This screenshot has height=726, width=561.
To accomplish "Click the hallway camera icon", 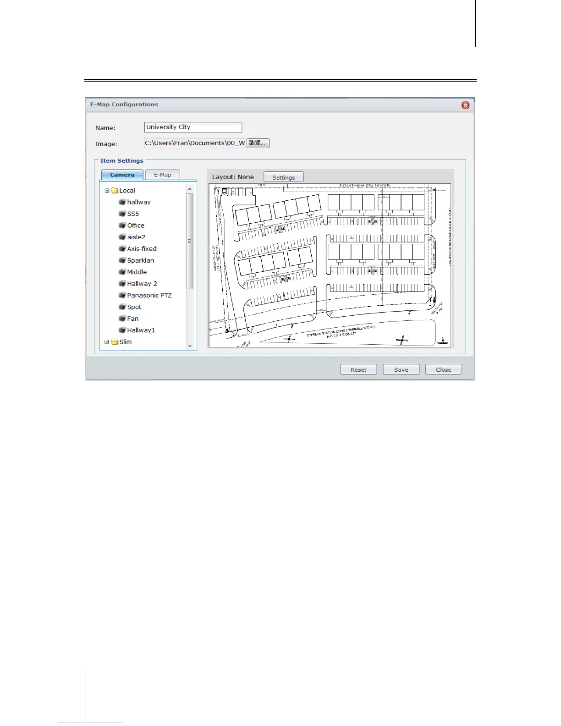I will (x=122, y=202).
